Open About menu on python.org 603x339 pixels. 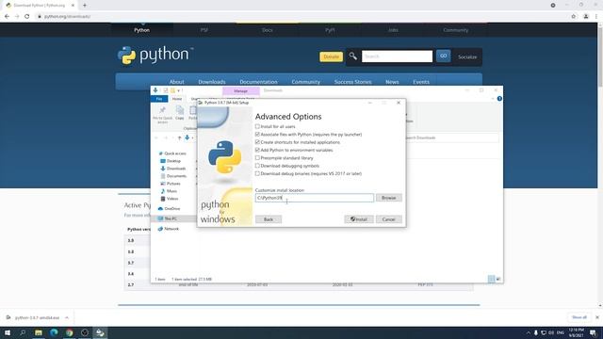[x=176, y=82]
